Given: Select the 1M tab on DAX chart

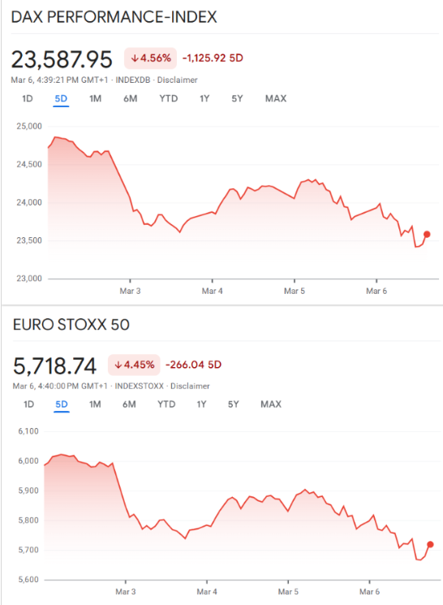Looking at the screenshot, I should coord(95,99).
